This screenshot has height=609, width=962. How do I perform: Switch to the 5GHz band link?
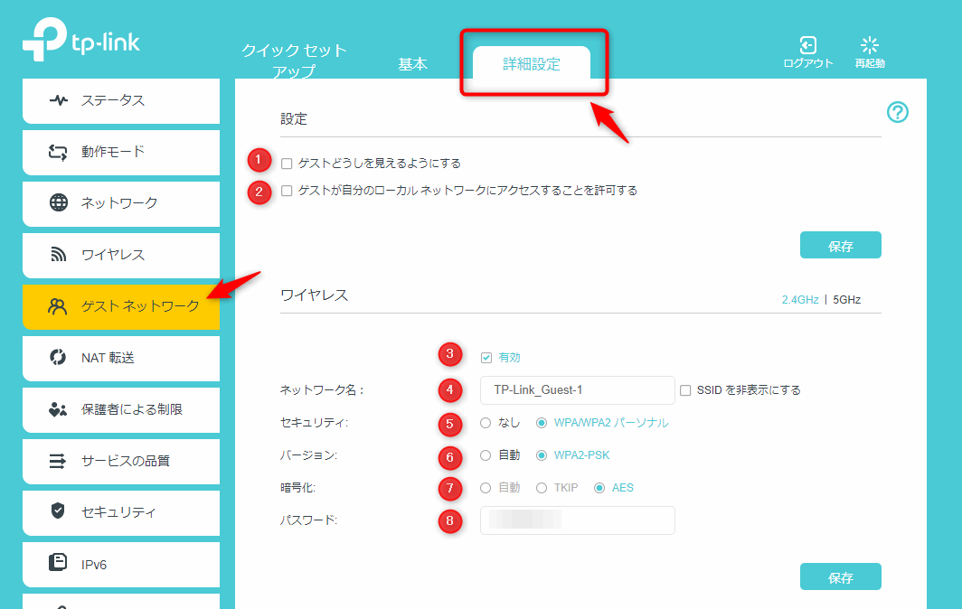(x=846, y=300)
